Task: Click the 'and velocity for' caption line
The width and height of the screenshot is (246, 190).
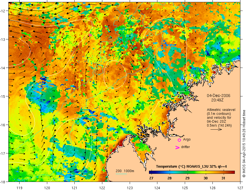Action: pyautogui.click(x=219, y=118)
